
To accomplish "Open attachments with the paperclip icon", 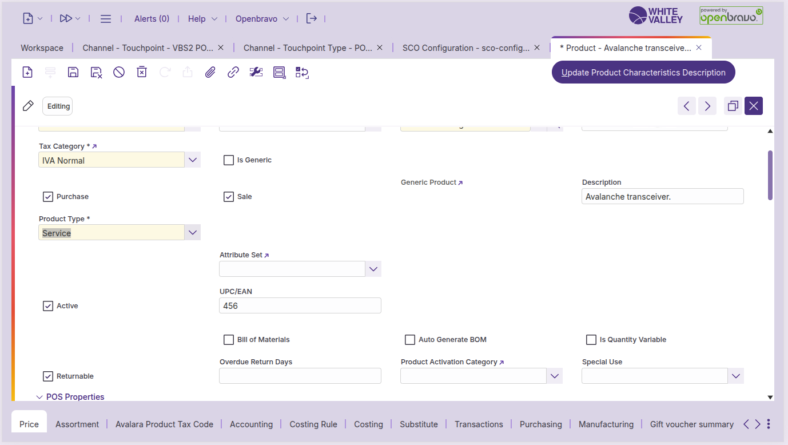I will pyautogui.click(x=210, y=72).
